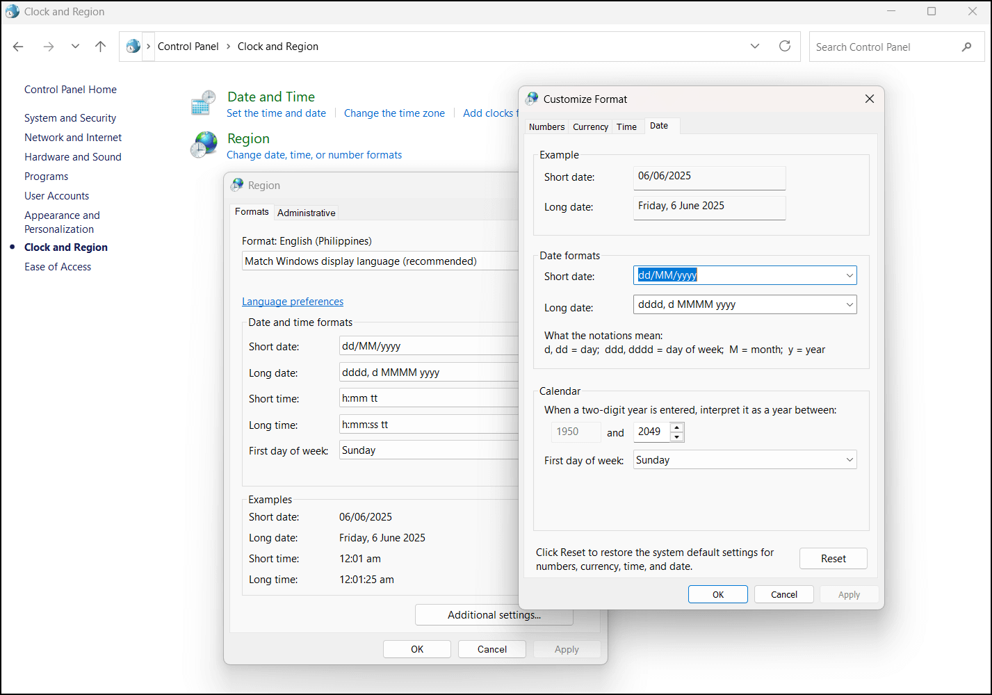Click the back navigation arrow
Viewport: 992px width, 695px height.
tap(18, 46)
